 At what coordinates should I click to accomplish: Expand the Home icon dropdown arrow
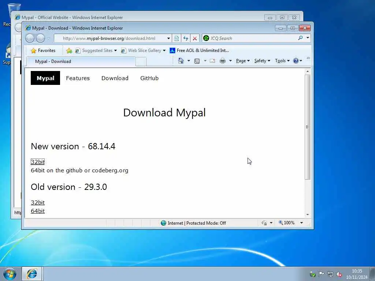click(189, 61)
